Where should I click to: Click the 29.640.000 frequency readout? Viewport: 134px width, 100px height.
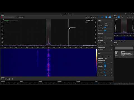(x=89, y=21)
